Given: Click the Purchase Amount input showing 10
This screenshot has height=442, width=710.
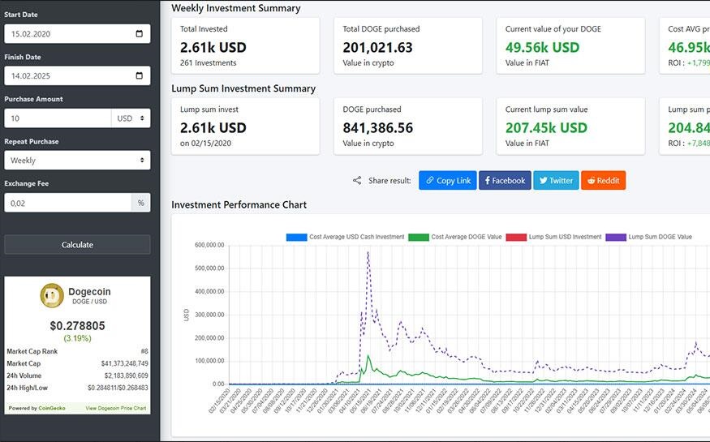Looking at the screenshot, I should point(58,118).
